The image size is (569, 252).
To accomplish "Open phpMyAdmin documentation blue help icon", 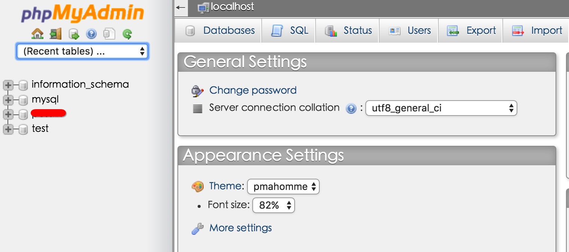I will click(91, 34).
